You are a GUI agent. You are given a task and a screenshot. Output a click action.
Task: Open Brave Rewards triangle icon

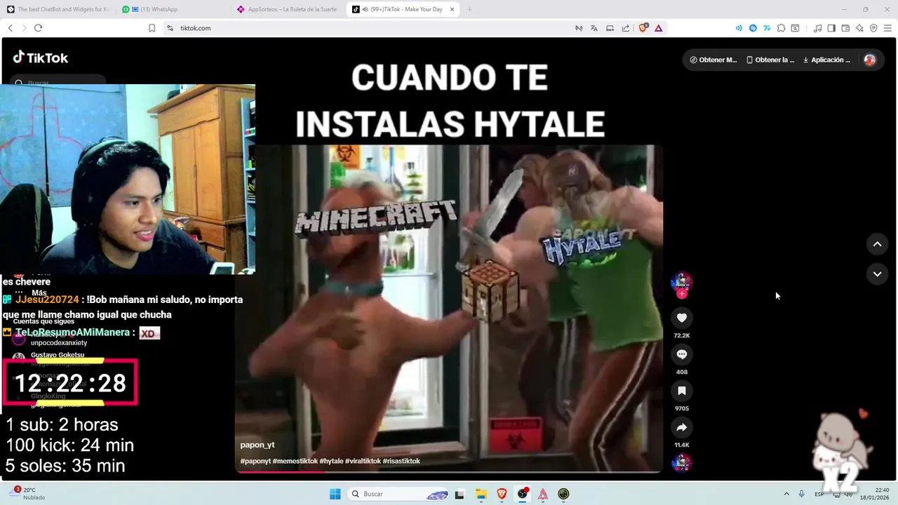click(658, 28)
